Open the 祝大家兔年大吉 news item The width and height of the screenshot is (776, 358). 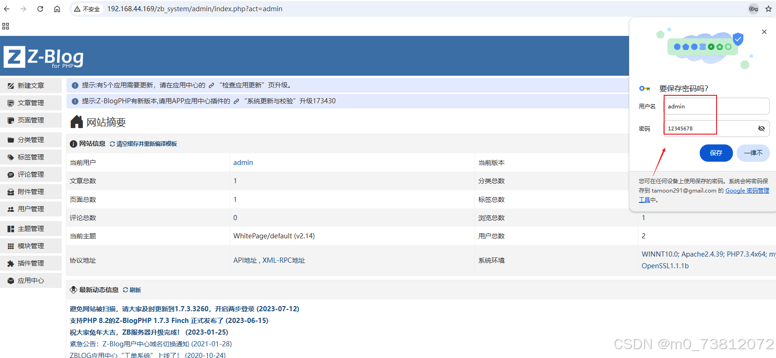[x=149, y=332]
